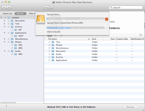145x111 pixels.
Task: Collapse the Untitled volume tree
Action: click(1, 18)
